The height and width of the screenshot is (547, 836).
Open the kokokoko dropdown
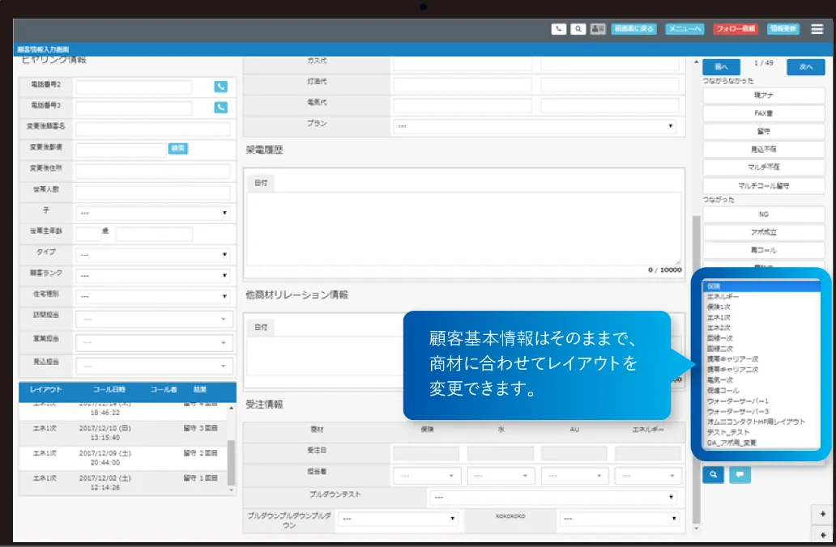pos(620,518)
